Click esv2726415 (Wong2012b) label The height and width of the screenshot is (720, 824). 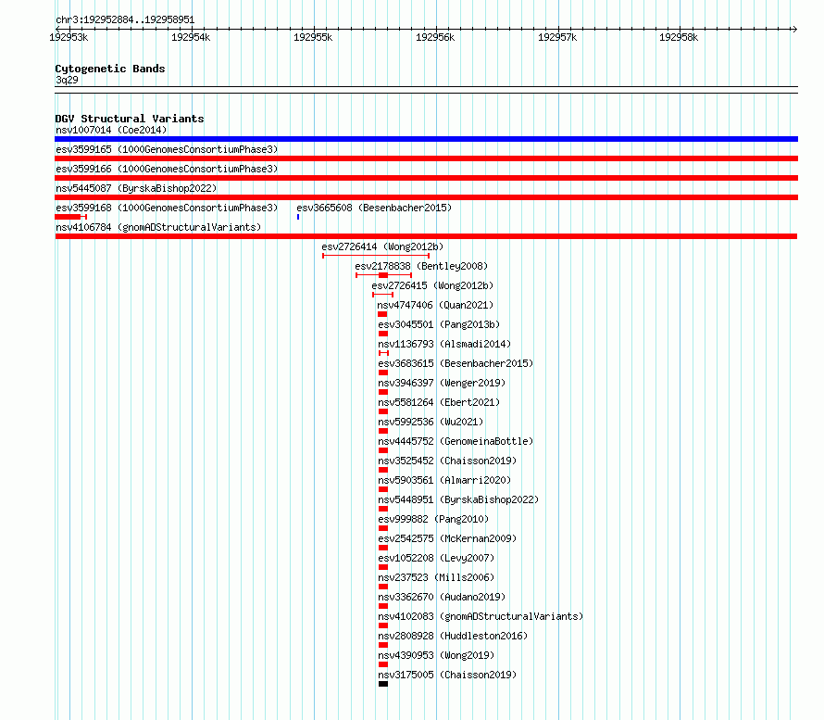click(x=432, y=285)
